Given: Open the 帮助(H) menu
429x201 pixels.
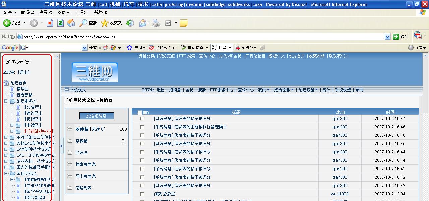Looking at the screenshot, I should click(x=100, y=12).
